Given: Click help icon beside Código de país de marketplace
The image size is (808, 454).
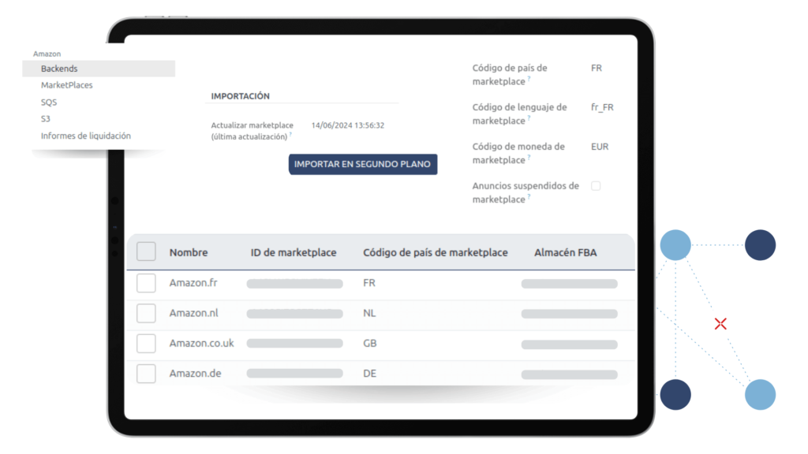Looking at the screenshot, I should tap(529, 80).
